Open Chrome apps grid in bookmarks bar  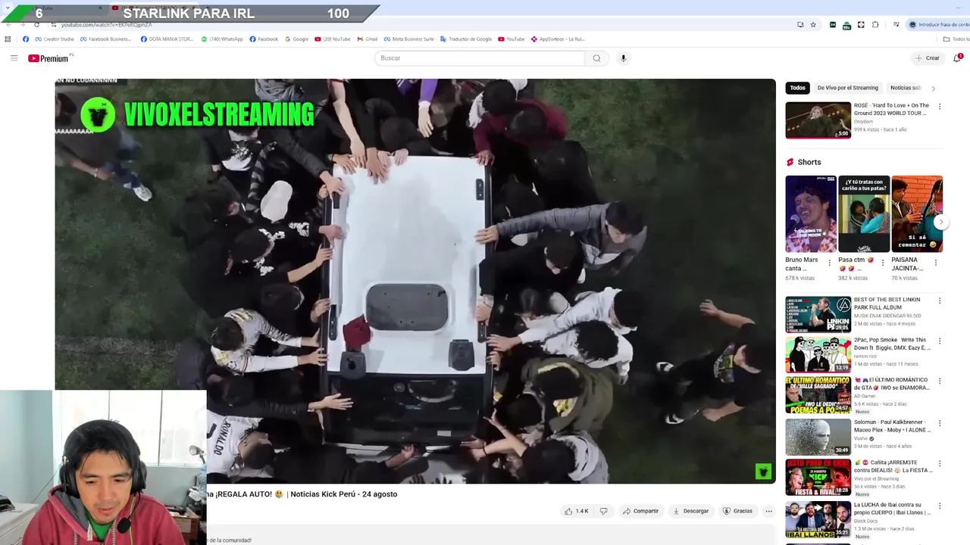pyautogui.click(x=8, y=39)
